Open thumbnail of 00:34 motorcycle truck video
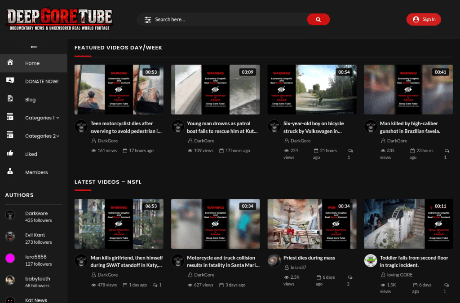This screenshot has width=460, height=303. coord(215,224)
